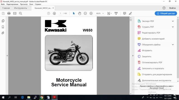Image resolution: width=179 pixels, height=100 pixels.
Task: Go to previous page arrow
Action: coord(48,13)
